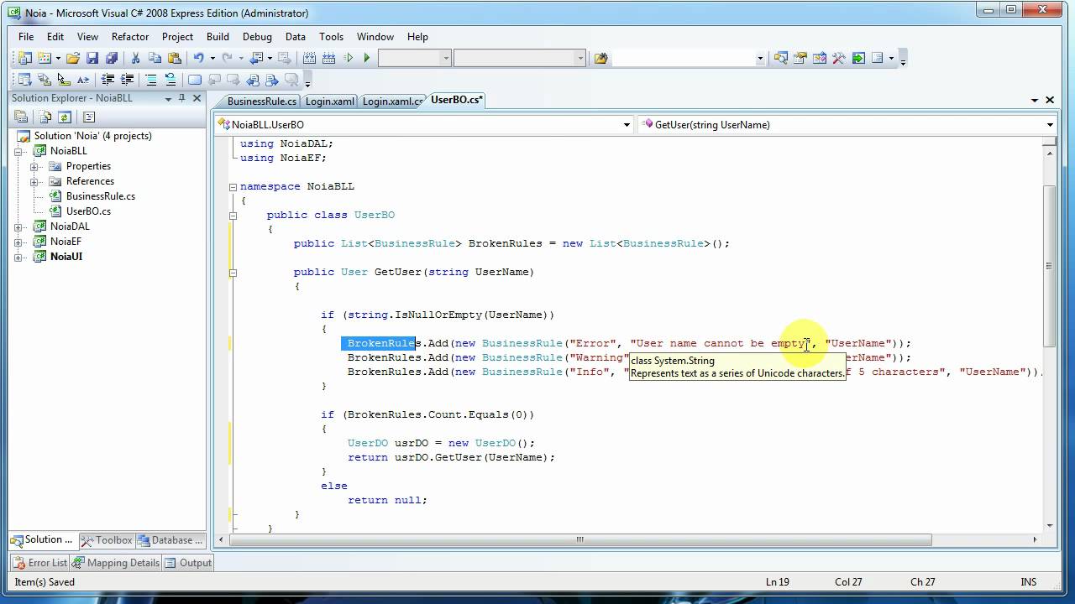
Task: Open the Tools menu
Action: pyautogui.click(x=331, y=37)
